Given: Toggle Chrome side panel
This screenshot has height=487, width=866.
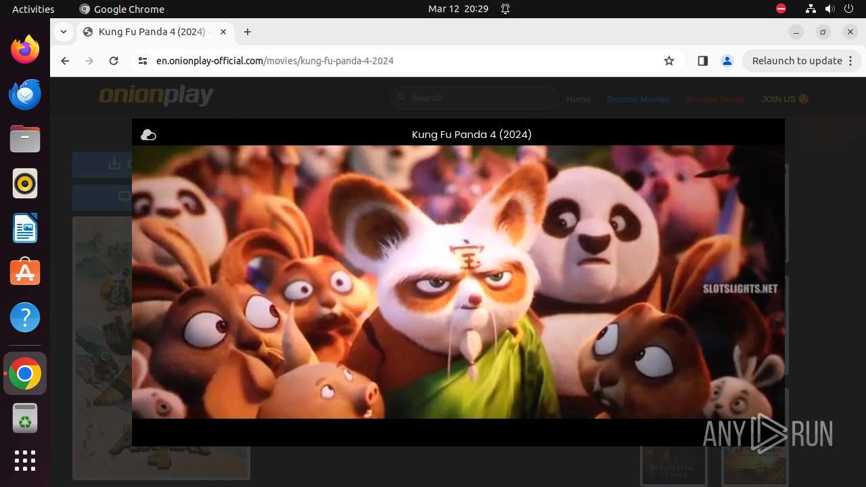Looking at the screenshot, I should click(x=702, y=61).
